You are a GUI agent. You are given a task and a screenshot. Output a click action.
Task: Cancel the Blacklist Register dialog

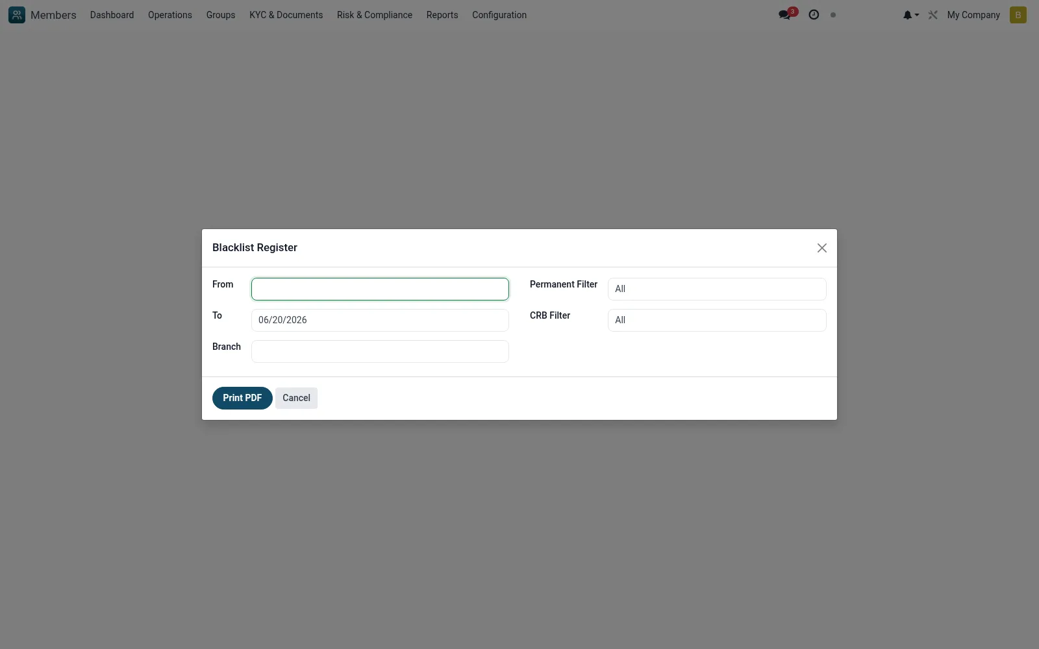point(296,398)
